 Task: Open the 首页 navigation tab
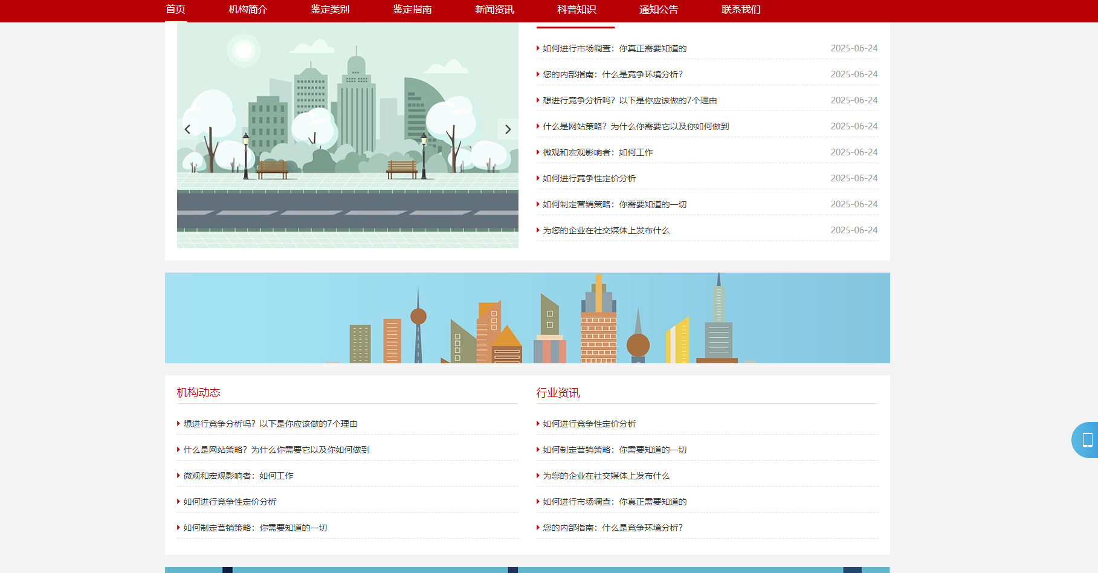(x=175, y=10)
